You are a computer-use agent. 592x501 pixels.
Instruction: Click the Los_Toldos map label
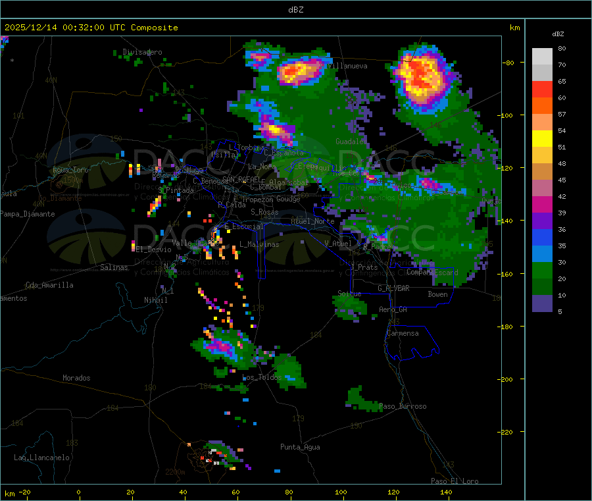tap(262, 377)
